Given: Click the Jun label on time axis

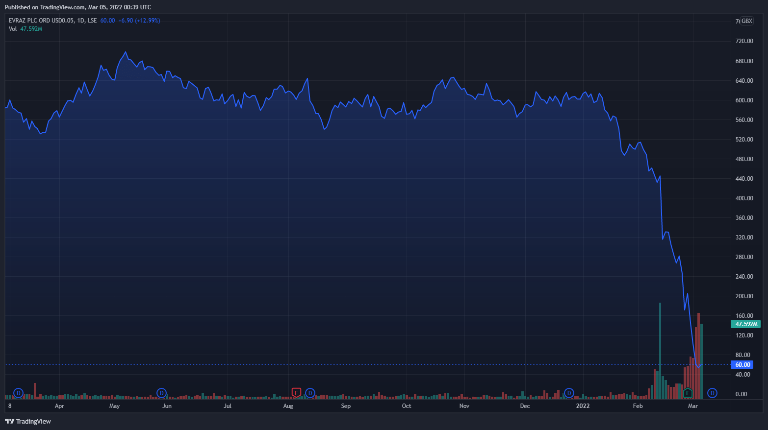Looking at the screenshot, I should 167,406.
